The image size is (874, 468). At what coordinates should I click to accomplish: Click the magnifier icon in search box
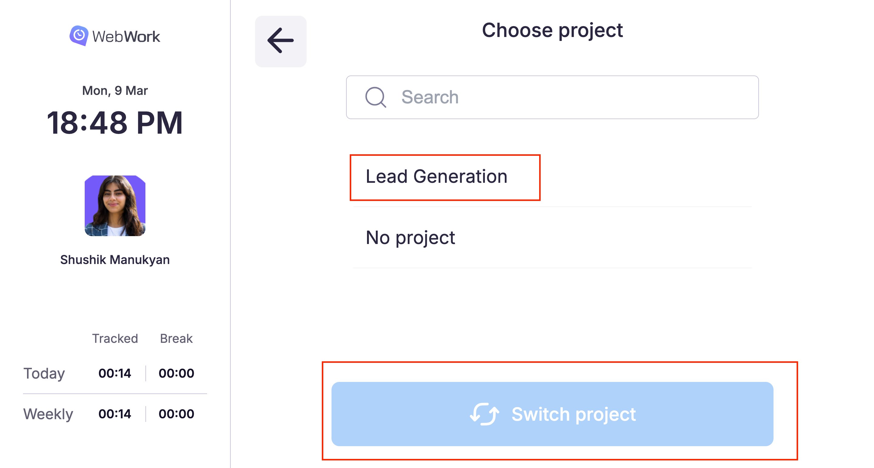click(x=375, y=97)
